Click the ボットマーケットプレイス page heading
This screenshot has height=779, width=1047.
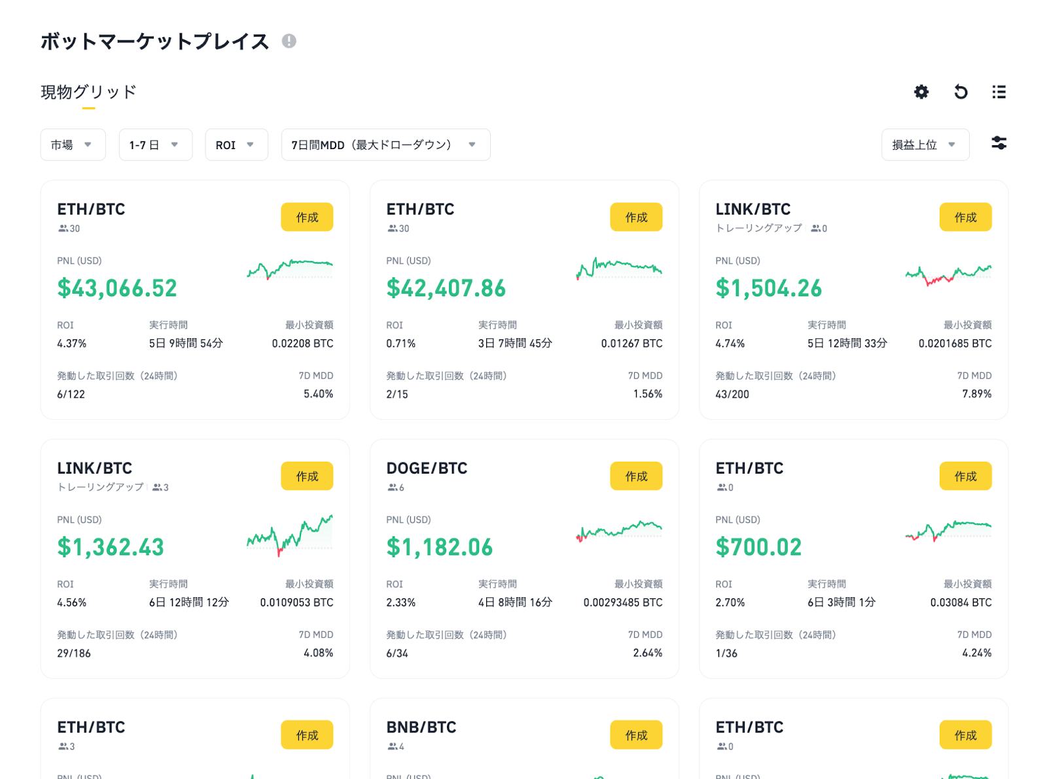154,41
